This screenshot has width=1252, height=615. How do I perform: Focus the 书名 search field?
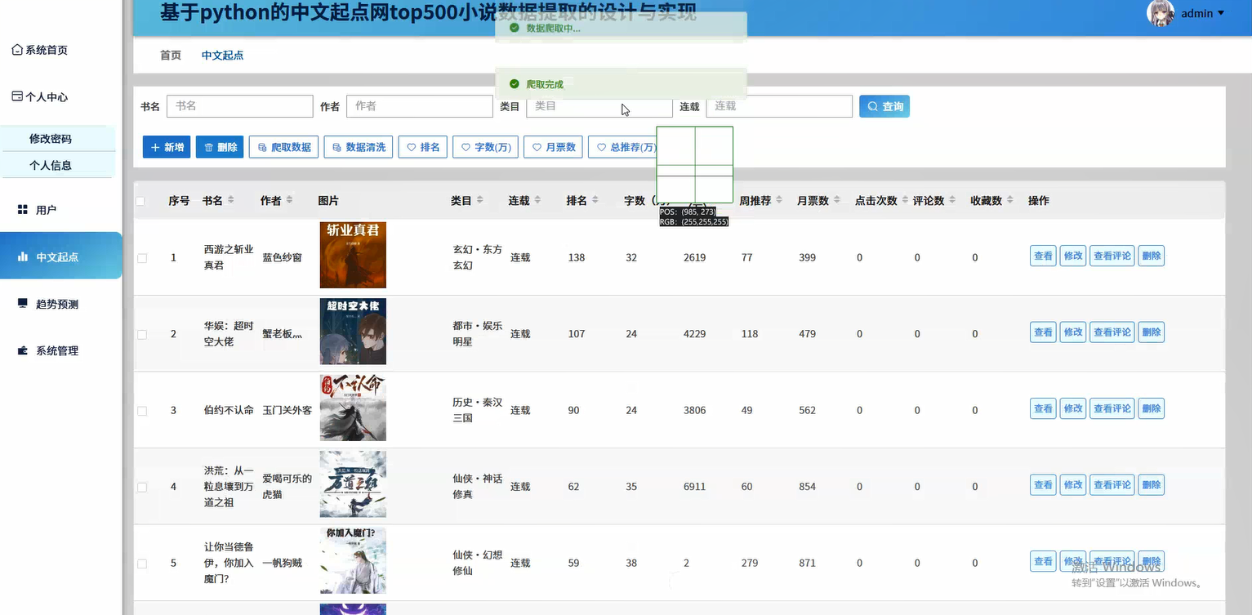pyautogui.click(x=240, y=106)
